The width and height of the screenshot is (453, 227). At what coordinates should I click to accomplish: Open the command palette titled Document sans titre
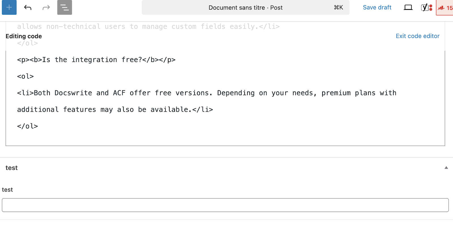[245, 7]
